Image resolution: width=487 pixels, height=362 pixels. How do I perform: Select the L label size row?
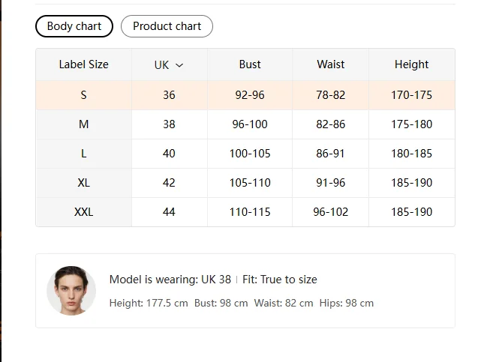(x=83, y=154)
